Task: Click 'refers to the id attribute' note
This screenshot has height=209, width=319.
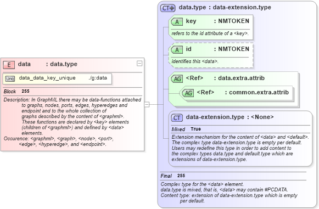Action: [210, 33]
